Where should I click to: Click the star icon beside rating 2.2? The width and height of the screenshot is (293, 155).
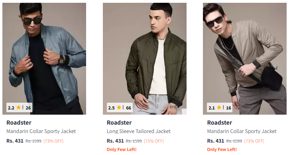tap(18, 107)
